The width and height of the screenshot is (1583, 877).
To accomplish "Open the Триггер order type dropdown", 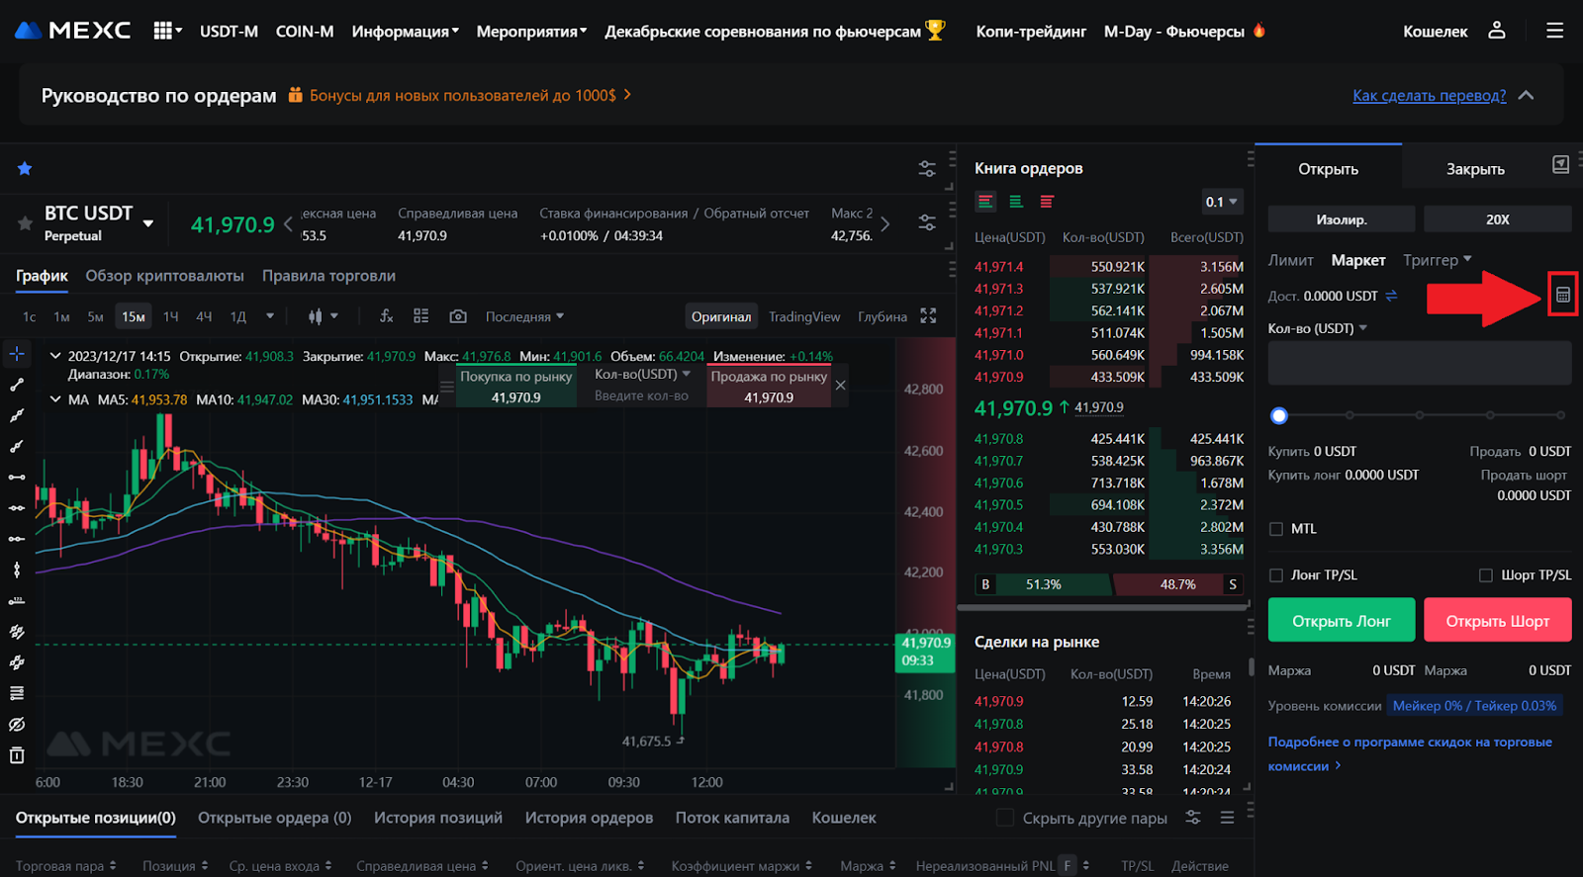I will coord(1437,260).
